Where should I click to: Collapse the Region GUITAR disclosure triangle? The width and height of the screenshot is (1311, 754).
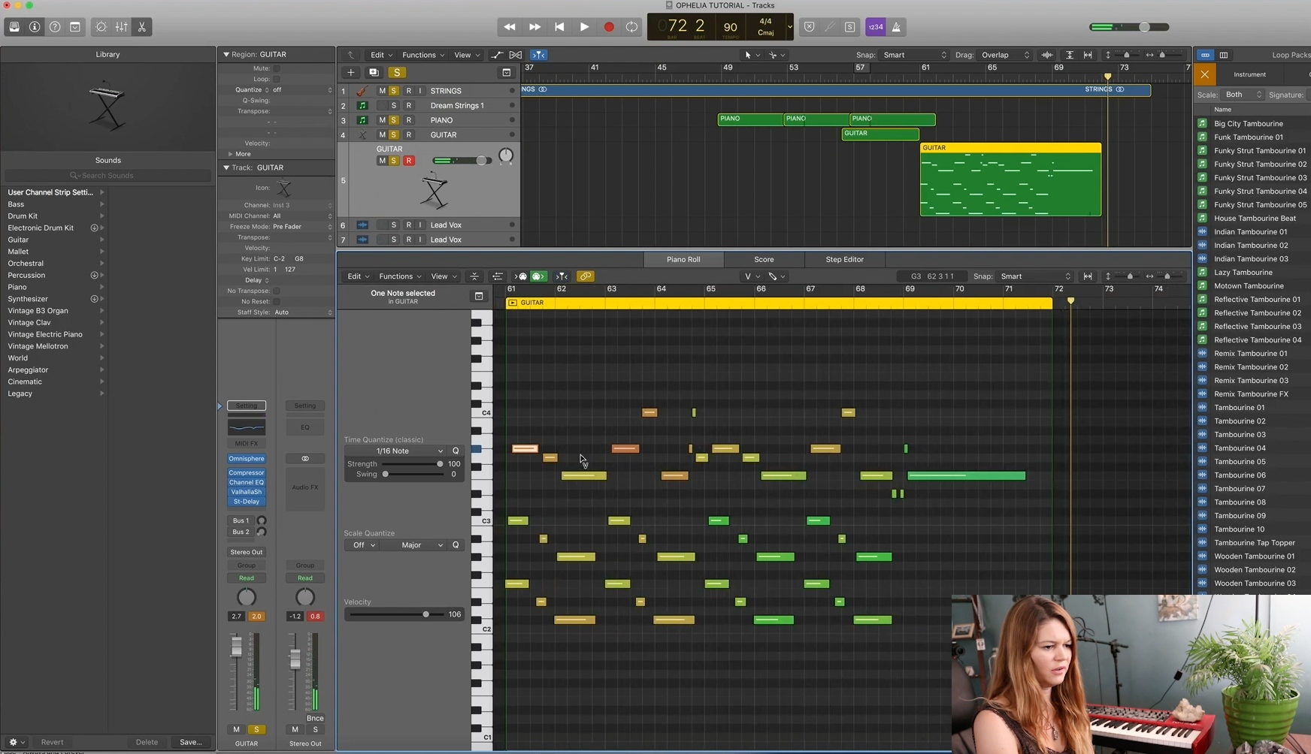point(226,54)
